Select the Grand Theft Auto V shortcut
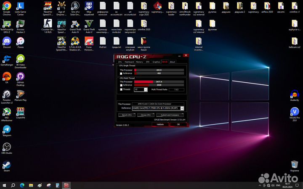 click(x=89, y=26)
